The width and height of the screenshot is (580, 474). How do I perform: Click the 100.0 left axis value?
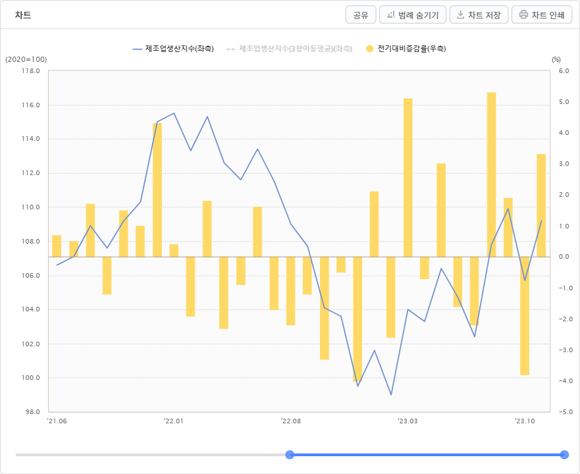coord(31,378)
